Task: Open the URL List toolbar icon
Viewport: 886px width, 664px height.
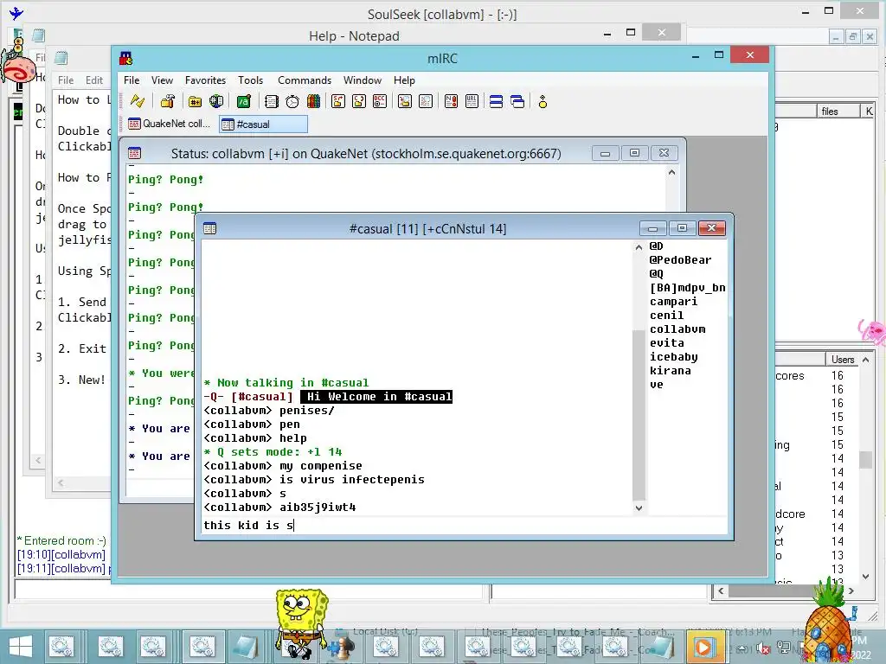Action: tap(472, 102)
